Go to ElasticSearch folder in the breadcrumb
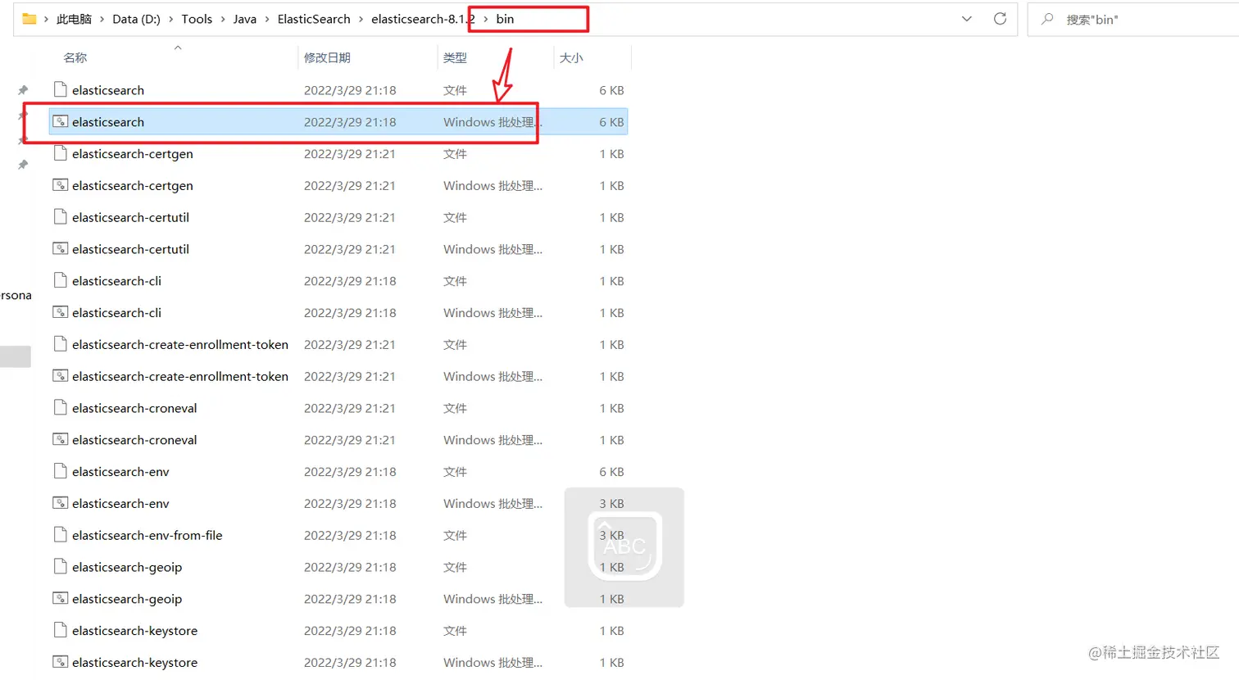 click(314, 19)
